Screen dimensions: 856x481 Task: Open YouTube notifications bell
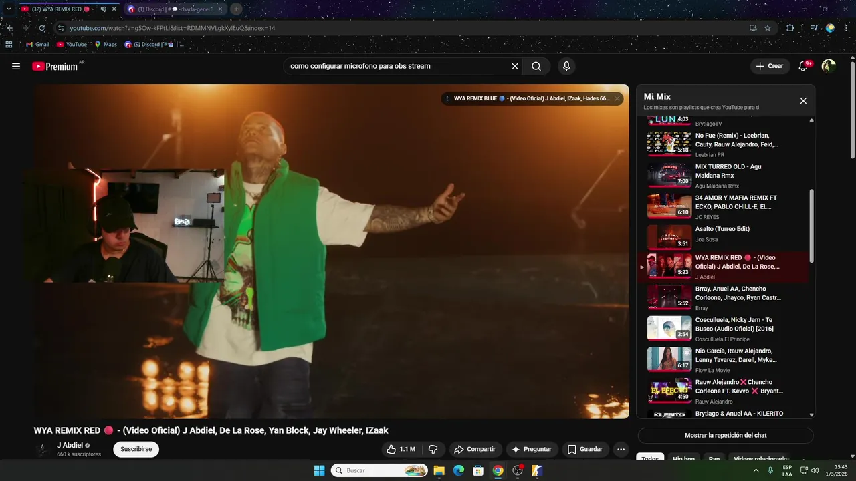(804, 66)
